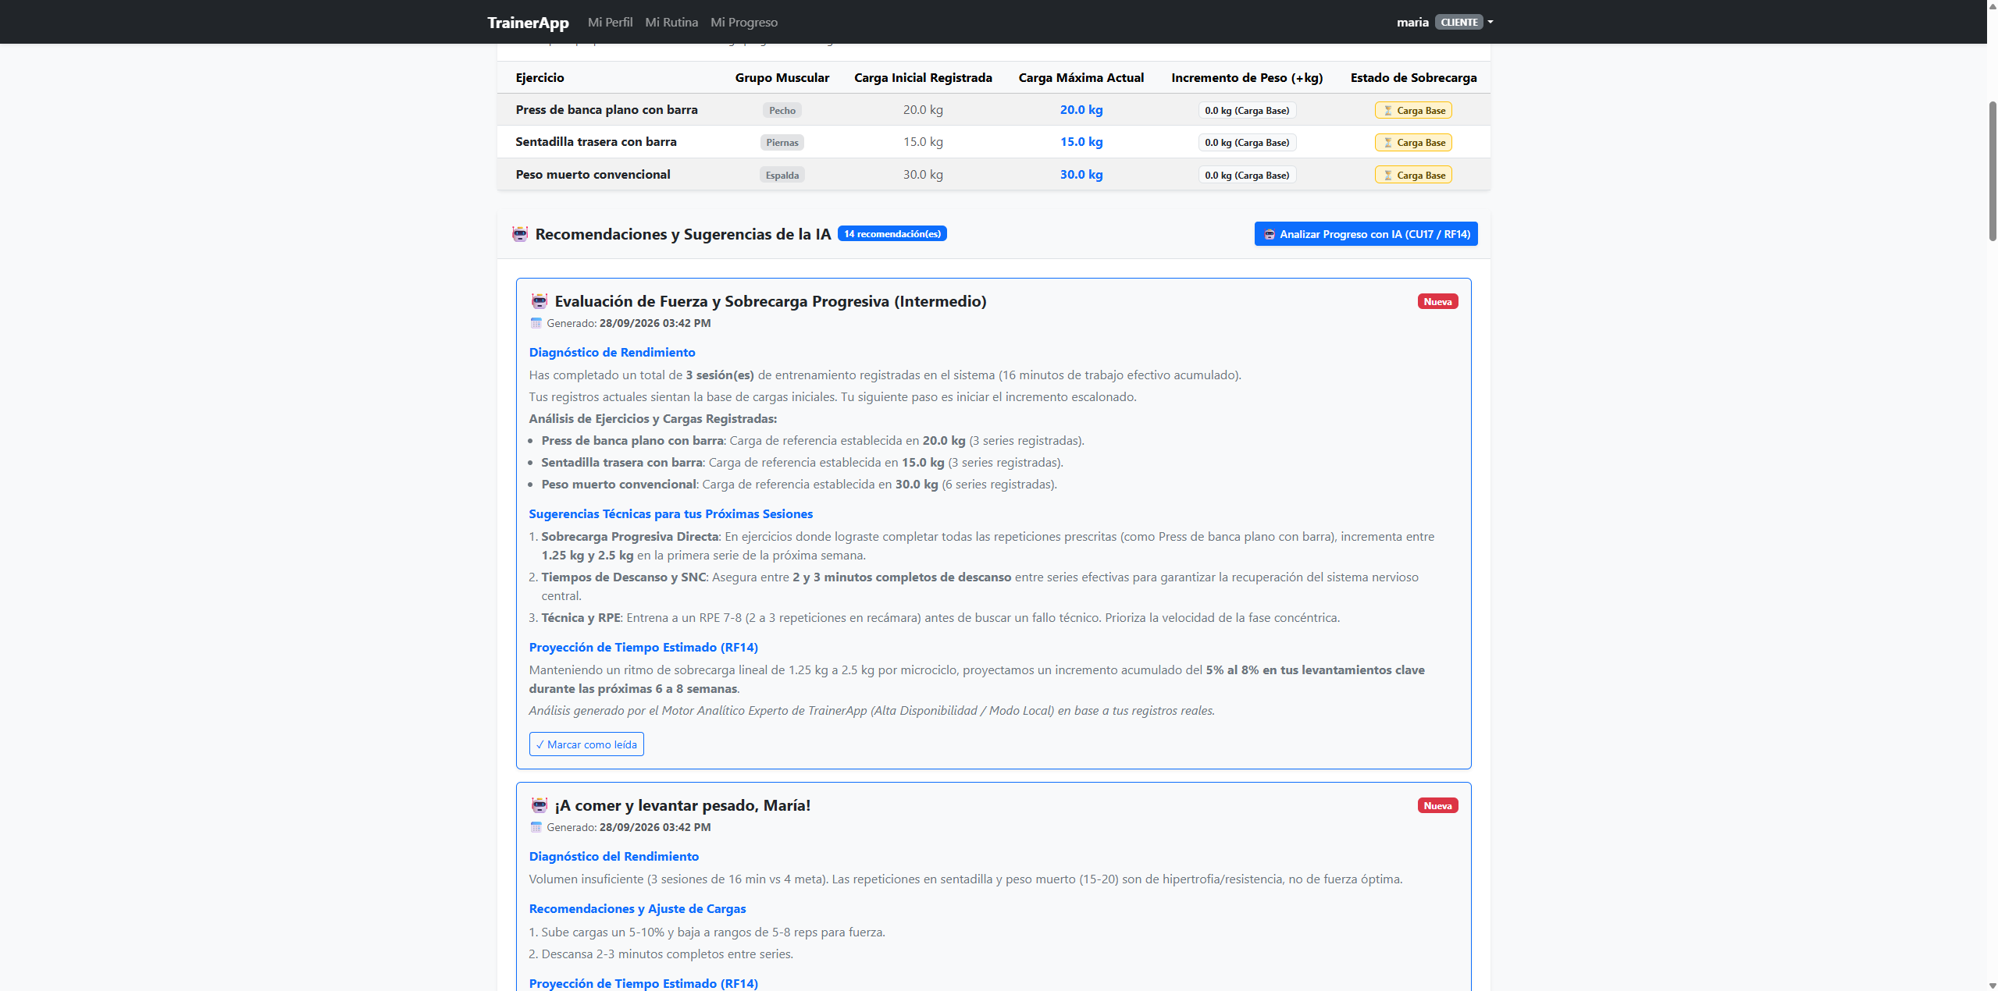Click hourglass icon in Peso muerto row
Image resolution: width=1998 pixels, height=991 pixels.
[1387, 176]
